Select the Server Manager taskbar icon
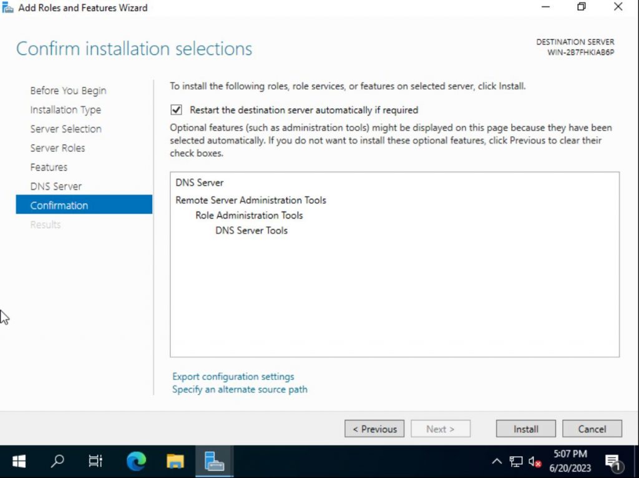Viewport: 639px width, 478px height. (x=214, y=461)
